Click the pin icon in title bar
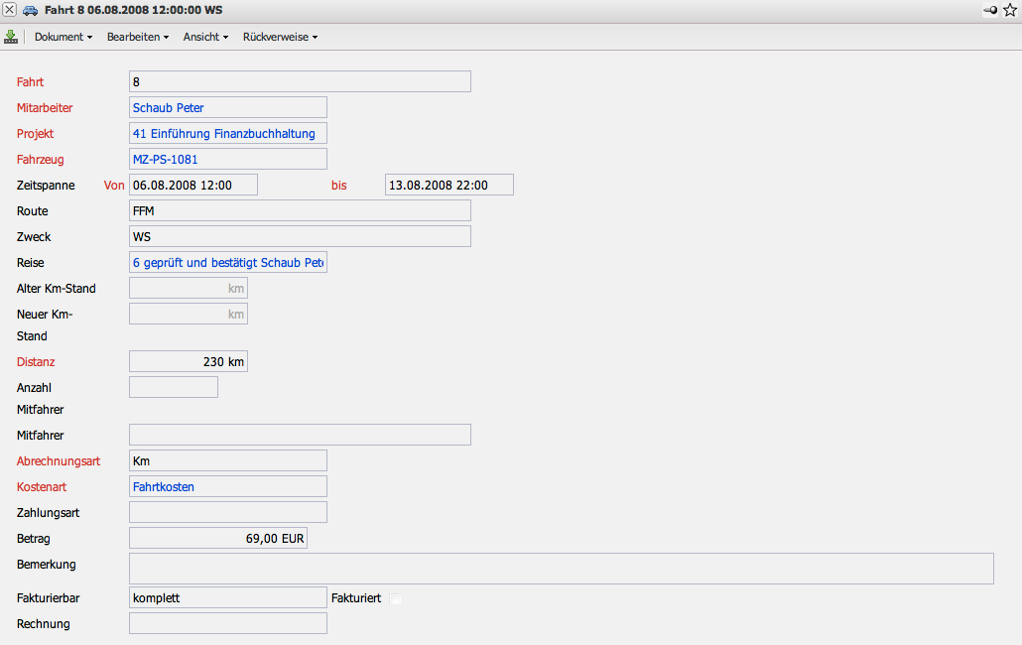 click(990, 10)
